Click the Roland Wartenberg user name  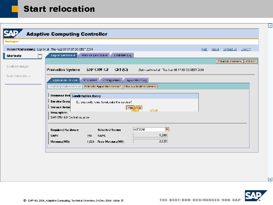click(21, 49)
